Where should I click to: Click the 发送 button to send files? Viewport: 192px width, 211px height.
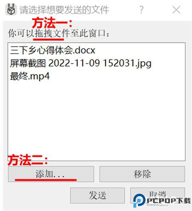tap(98, 195)
